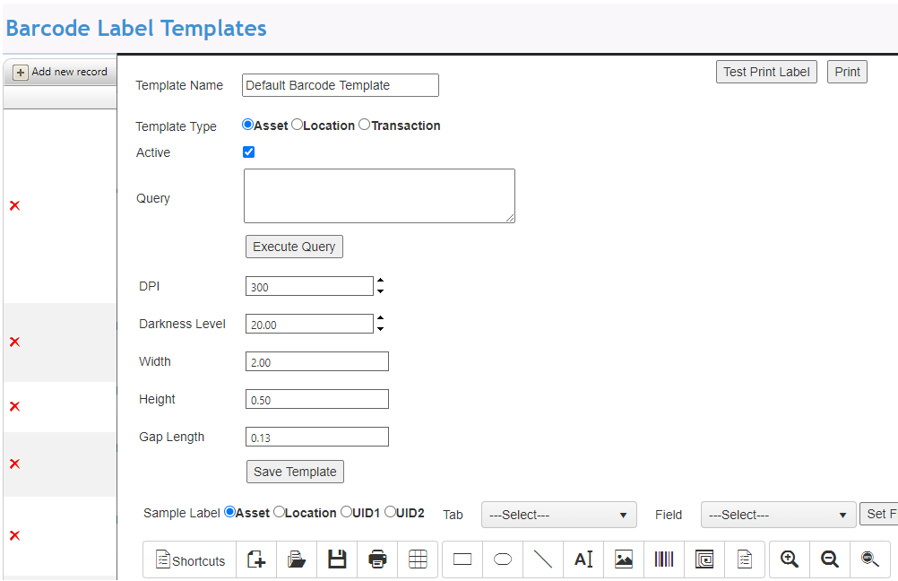
Task: Click Test Print Label
Action: pyautogui.click(x=766, y=72)
